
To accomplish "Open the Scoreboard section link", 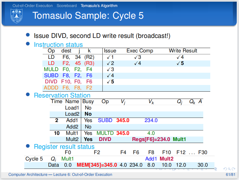I will point(67,6).
